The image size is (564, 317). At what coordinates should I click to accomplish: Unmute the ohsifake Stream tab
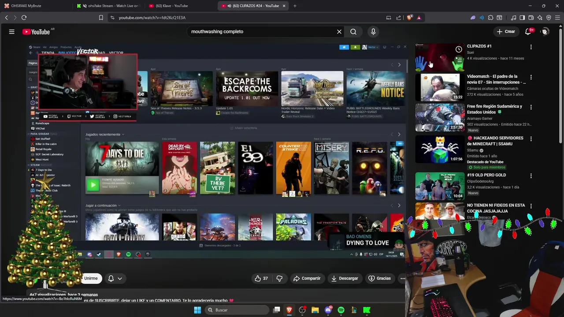(x=85, y=6)
